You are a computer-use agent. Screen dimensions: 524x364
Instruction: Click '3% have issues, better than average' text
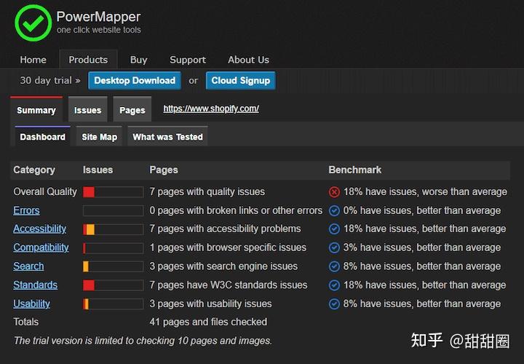tap(422, 248)
